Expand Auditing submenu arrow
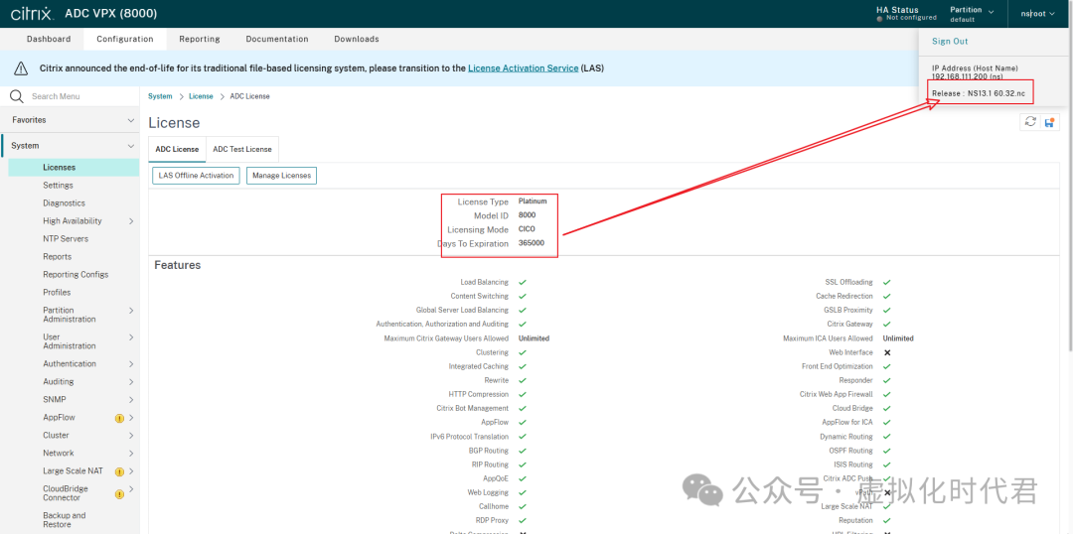Screen dimensions: 1073x534 (131, 381)
